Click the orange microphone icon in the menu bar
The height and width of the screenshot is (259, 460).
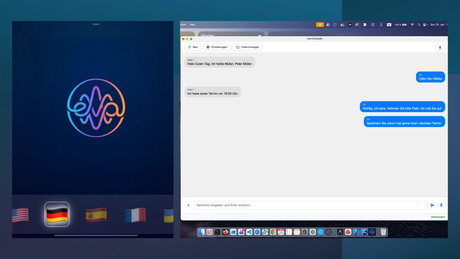tap(319, 24)
